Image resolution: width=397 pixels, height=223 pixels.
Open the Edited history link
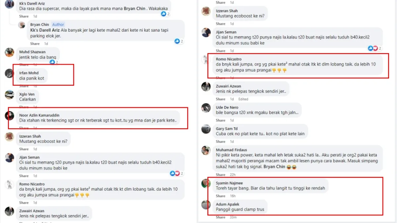(243, 99)
